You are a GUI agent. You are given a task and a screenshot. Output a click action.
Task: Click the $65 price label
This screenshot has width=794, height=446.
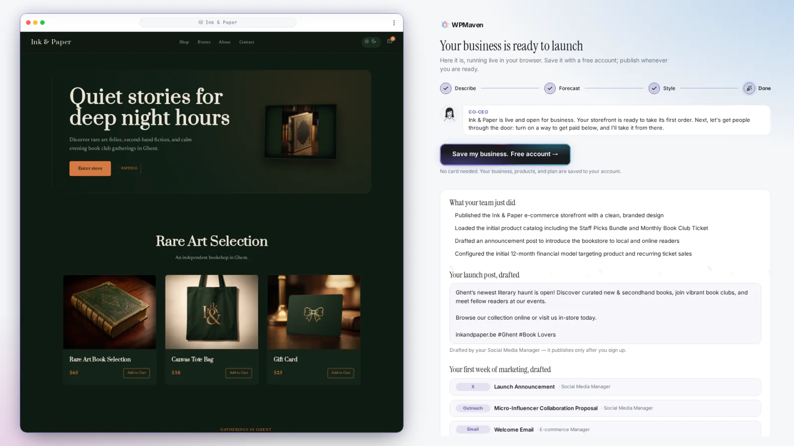pos(74,373)
